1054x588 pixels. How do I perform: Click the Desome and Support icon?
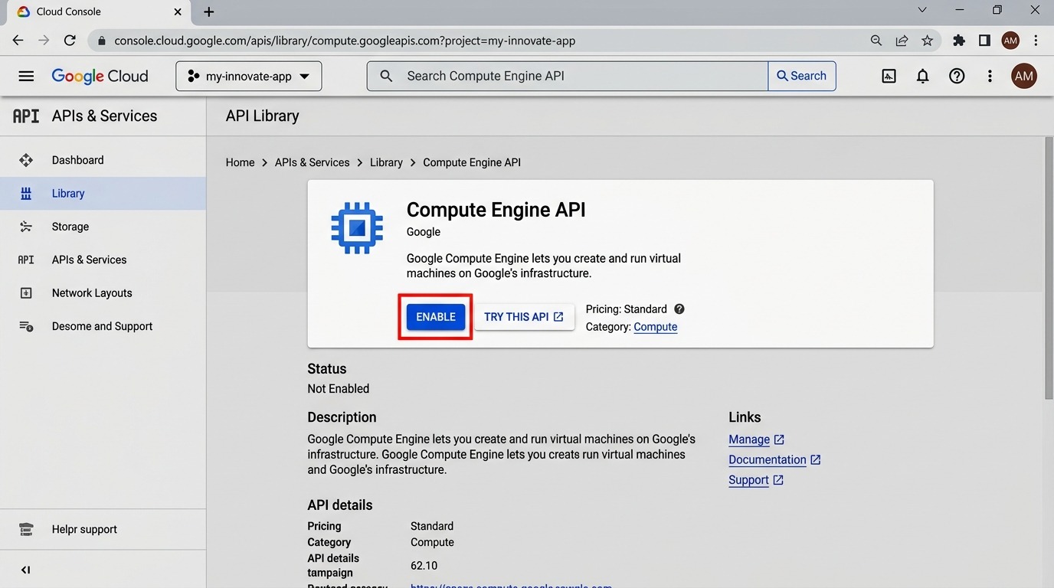pyautogui.click(x=26, y=326)
